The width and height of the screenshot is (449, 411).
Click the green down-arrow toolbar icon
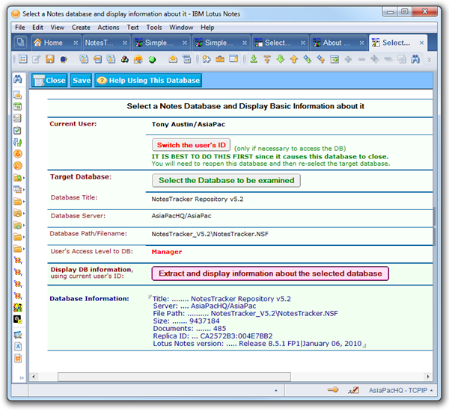[x=280, y=59]
